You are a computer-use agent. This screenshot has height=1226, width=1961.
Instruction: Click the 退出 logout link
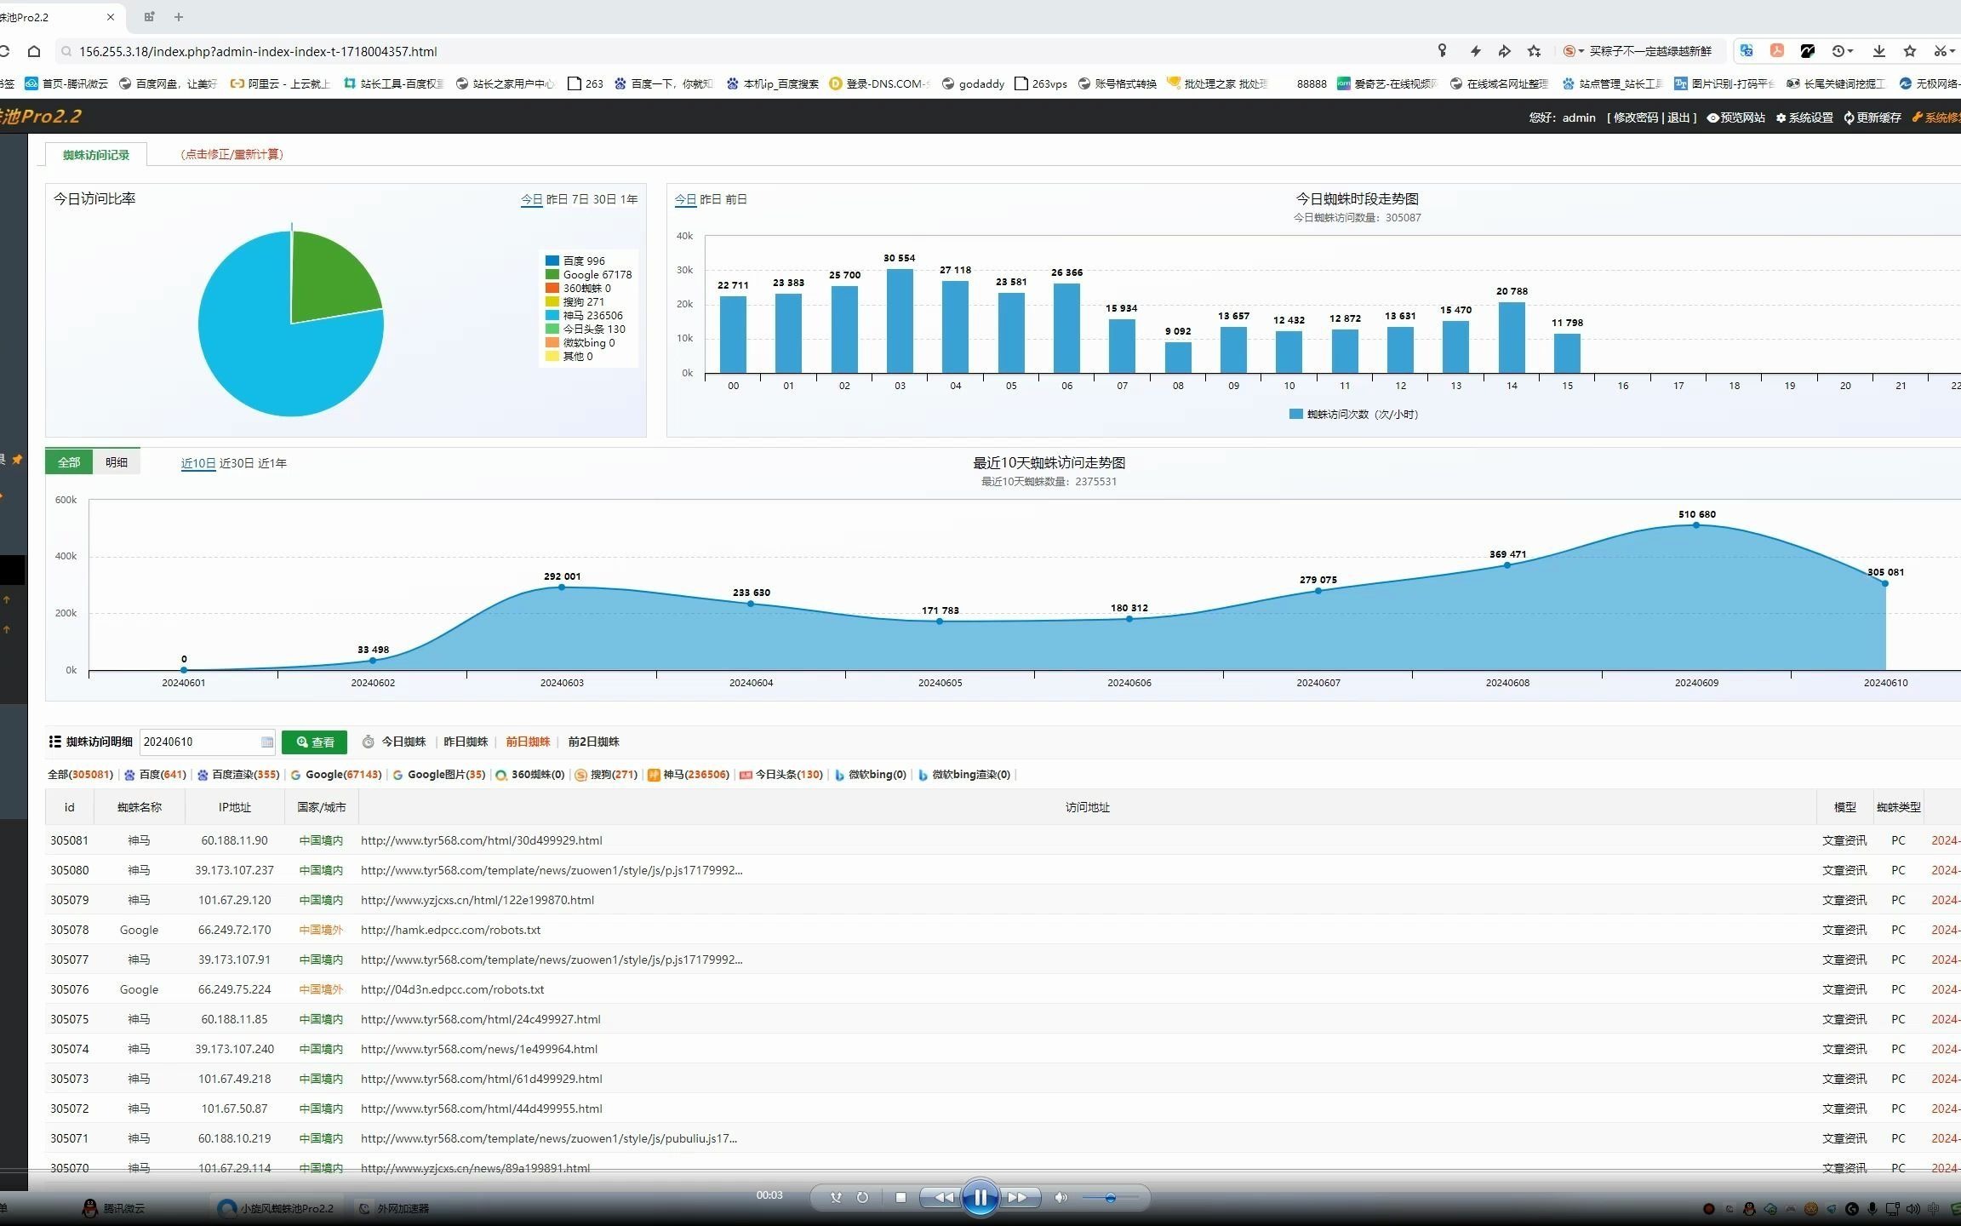coord(1678,117)
